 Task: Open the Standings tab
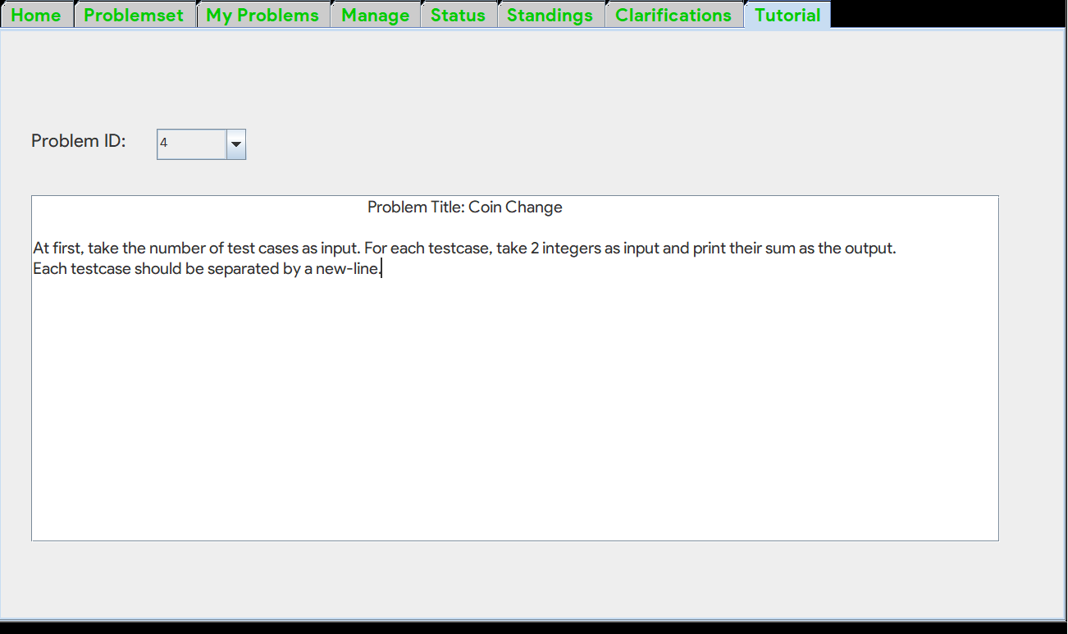550,15
